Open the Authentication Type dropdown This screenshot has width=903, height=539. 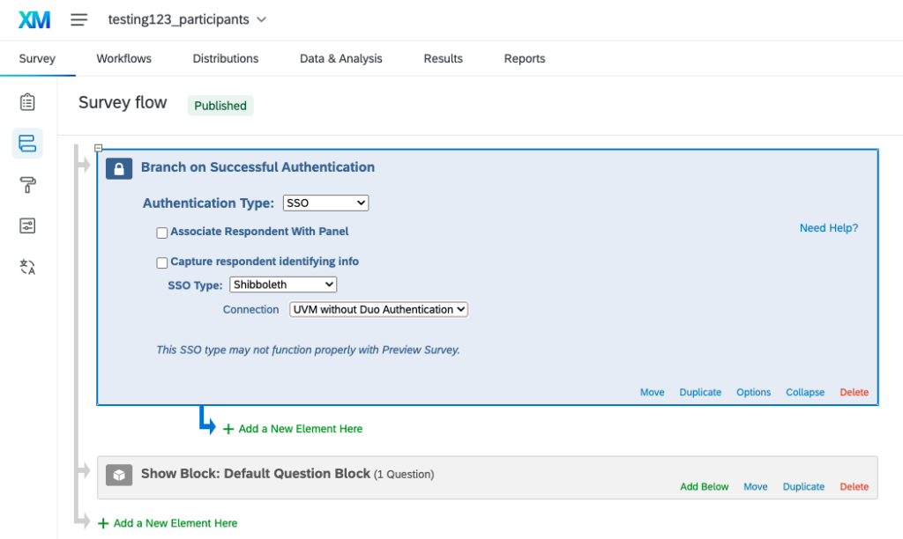(325, 203)
